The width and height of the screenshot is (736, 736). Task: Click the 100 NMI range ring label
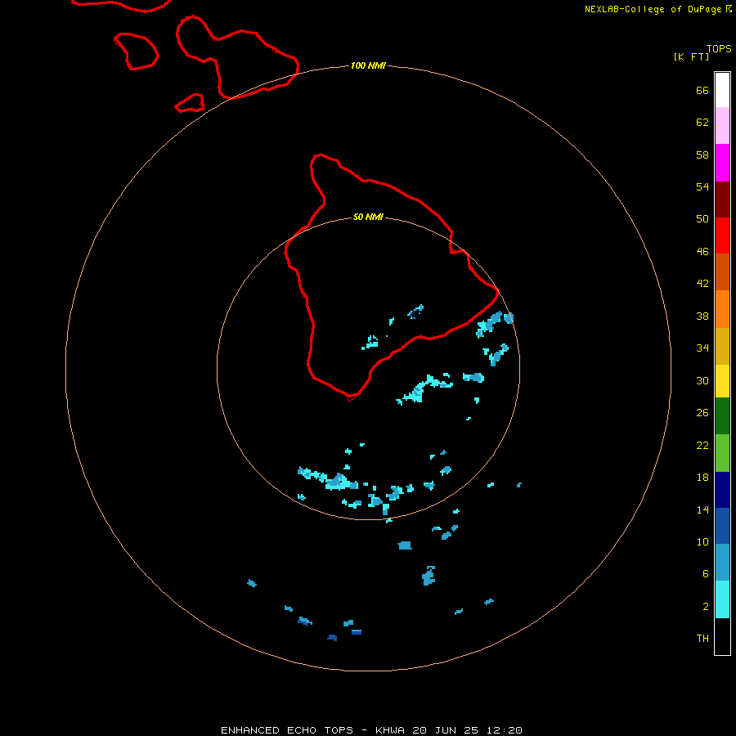click(368, 65)
